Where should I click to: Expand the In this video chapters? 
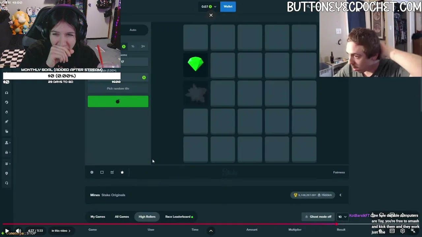pyautogui.click(x=61, y=231)
